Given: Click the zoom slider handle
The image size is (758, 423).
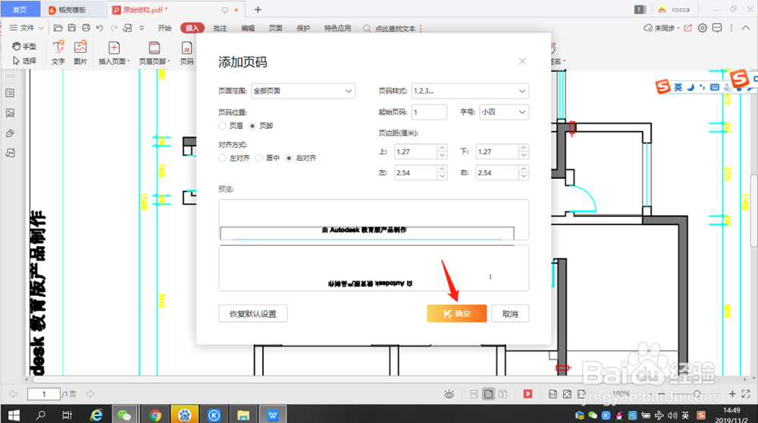Looking at the screenshot, I should [x=697, y=394].
